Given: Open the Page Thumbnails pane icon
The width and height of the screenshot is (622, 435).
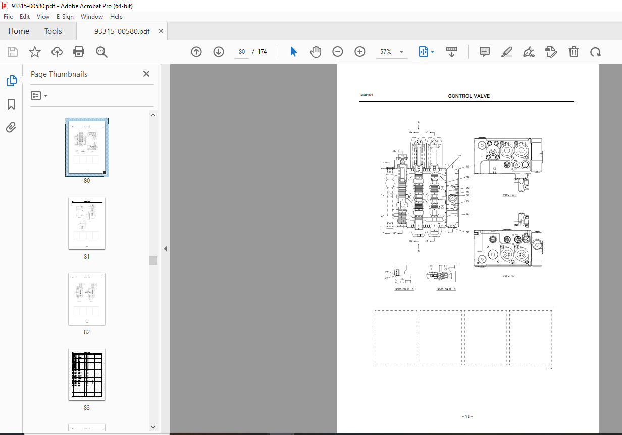Looking at the screenshot, I should tap(11, 80).
